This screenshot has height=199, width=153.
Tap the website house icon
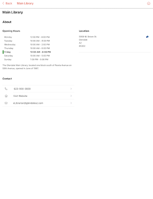pyautogui.click(x=6, y=96)
